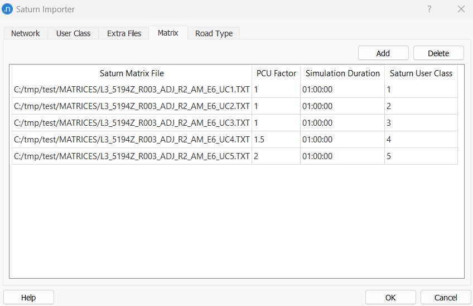473x306 pixels.
Task: Add a new matrix file row
Action: tap(383, 53)
